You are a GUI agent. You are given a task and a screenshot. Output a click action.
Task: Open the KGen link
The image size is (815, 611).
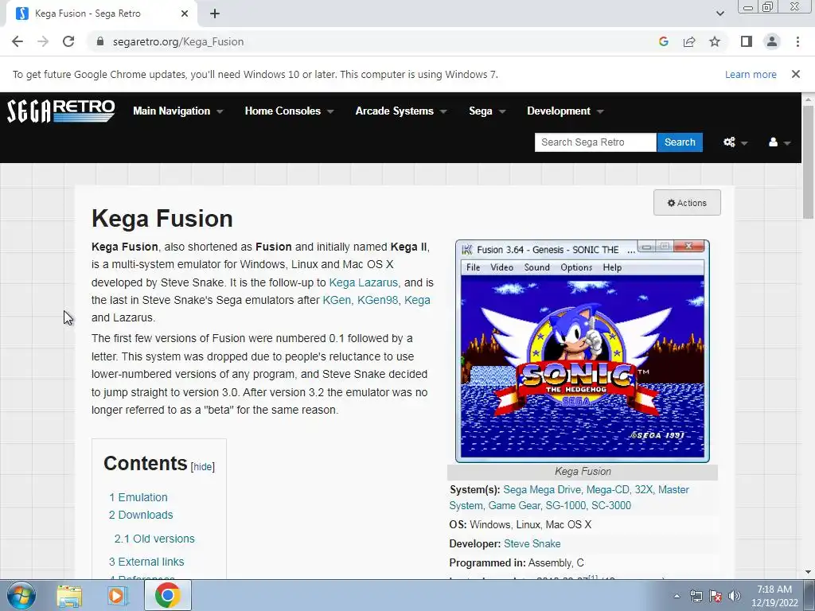[x=337, y=300]
